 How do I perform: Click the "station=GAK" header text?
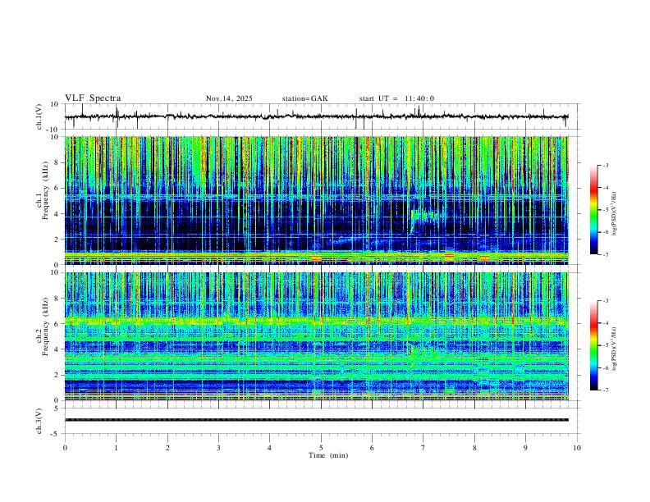(x=304, y=98)
